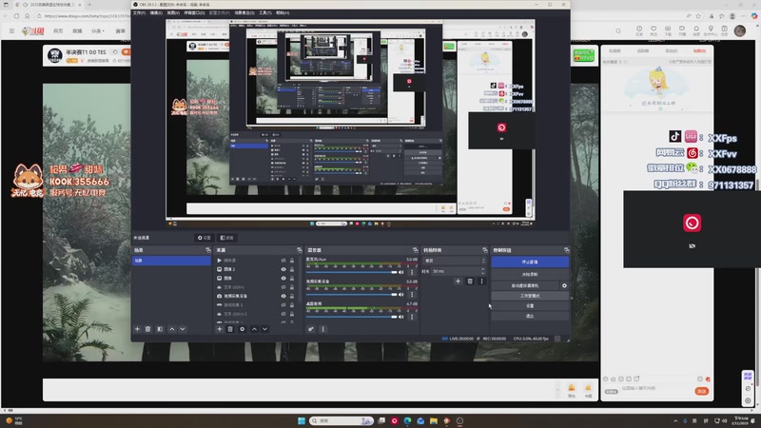Open 设置 from the Controls panel
Viewport: 761px width, 428px height.
(x=530, y=305)
